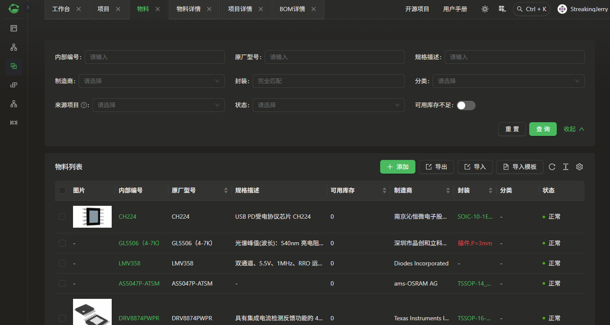Toggle the 可用库存不足 switch
This screenshot has height=325, width=610.
[466, 105]
